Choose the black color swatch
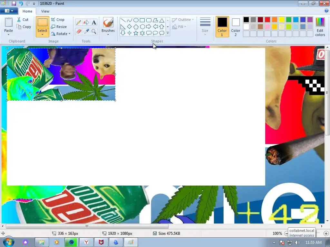The image size is (330, 247). [x=246, y=20]
